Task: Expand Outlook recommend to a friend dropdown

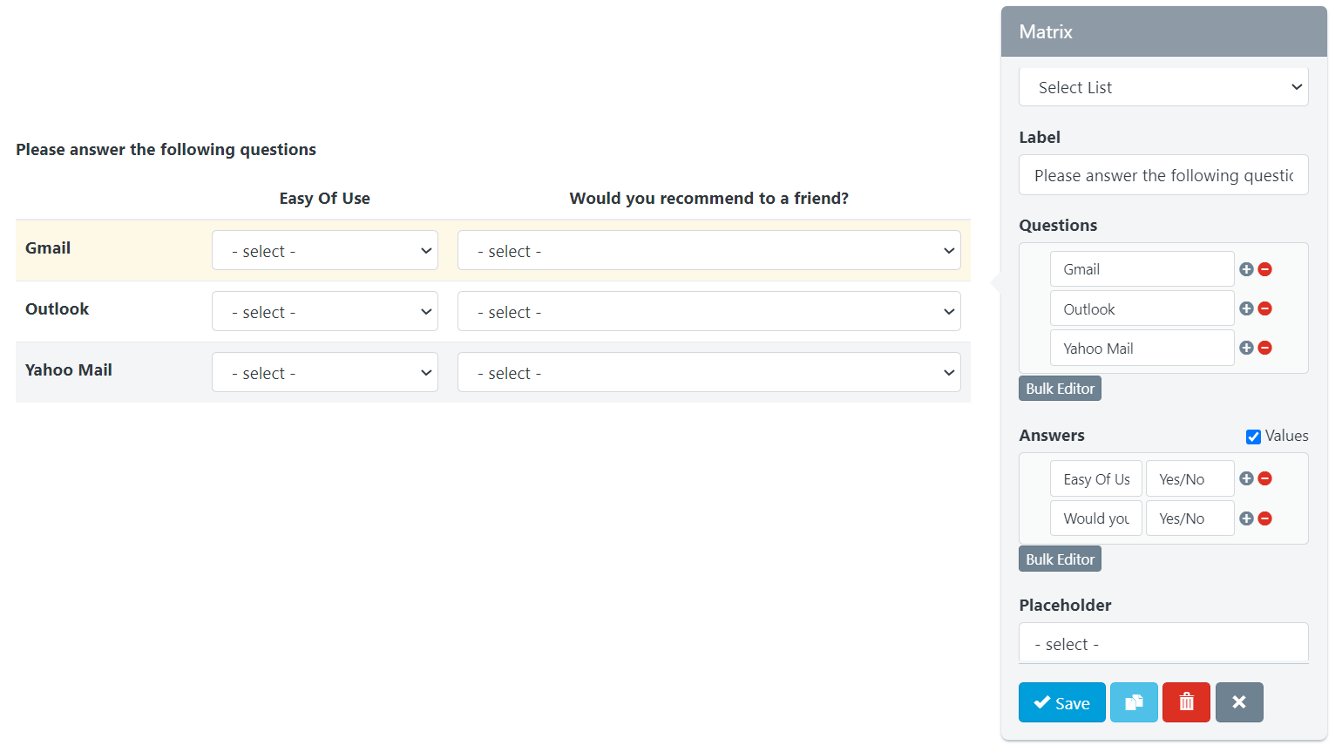Action: click(x=708, y=312)
